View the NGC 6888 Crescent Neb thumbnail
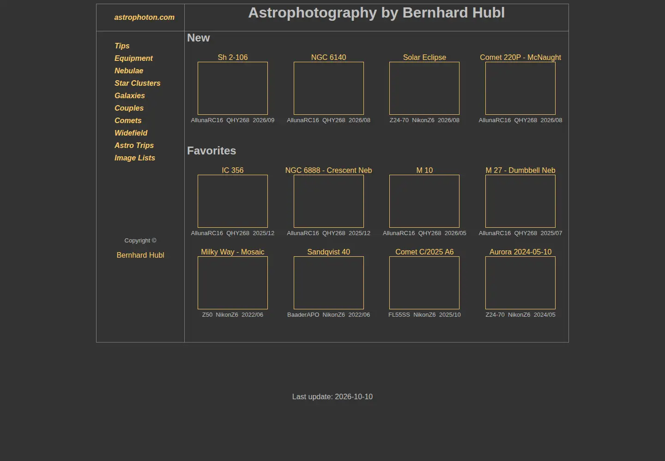This screenshot has width=665, height=461. pos(329,201)
